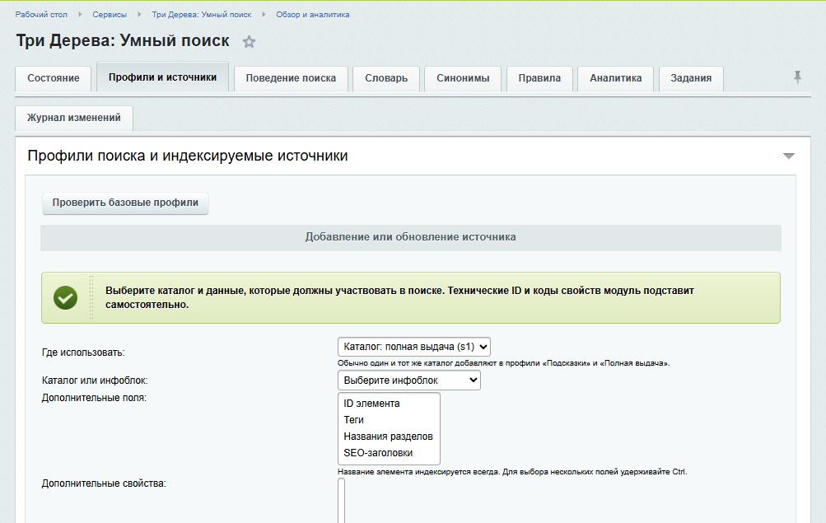Open the Журнал изменений tab

point(74,118)
